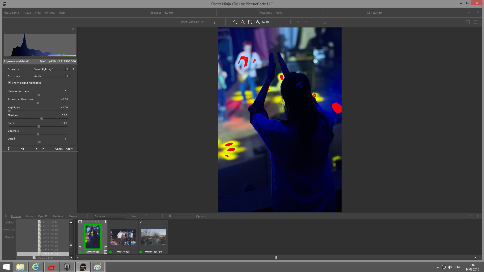The height and width of the screenshot is (272, 484).
Task: Click the zoom out magnifier icon
Action: [243, 22]
